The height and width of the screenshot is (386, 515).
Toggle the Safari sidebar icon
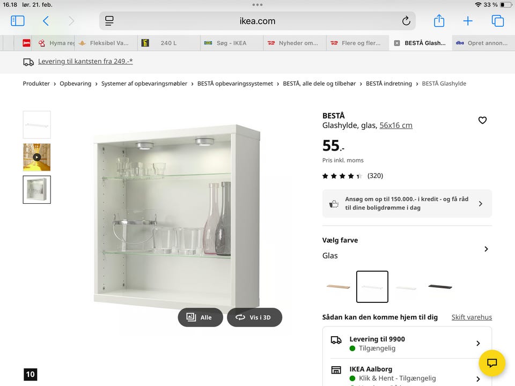(x=18, y=21)
